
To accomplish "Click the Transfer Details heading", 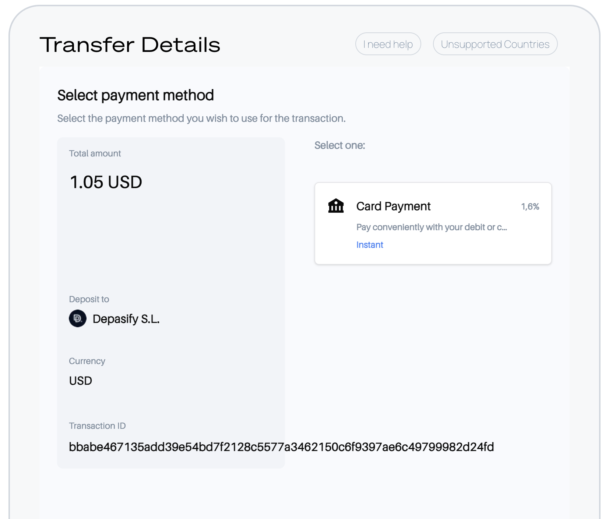I will point(130,45).
